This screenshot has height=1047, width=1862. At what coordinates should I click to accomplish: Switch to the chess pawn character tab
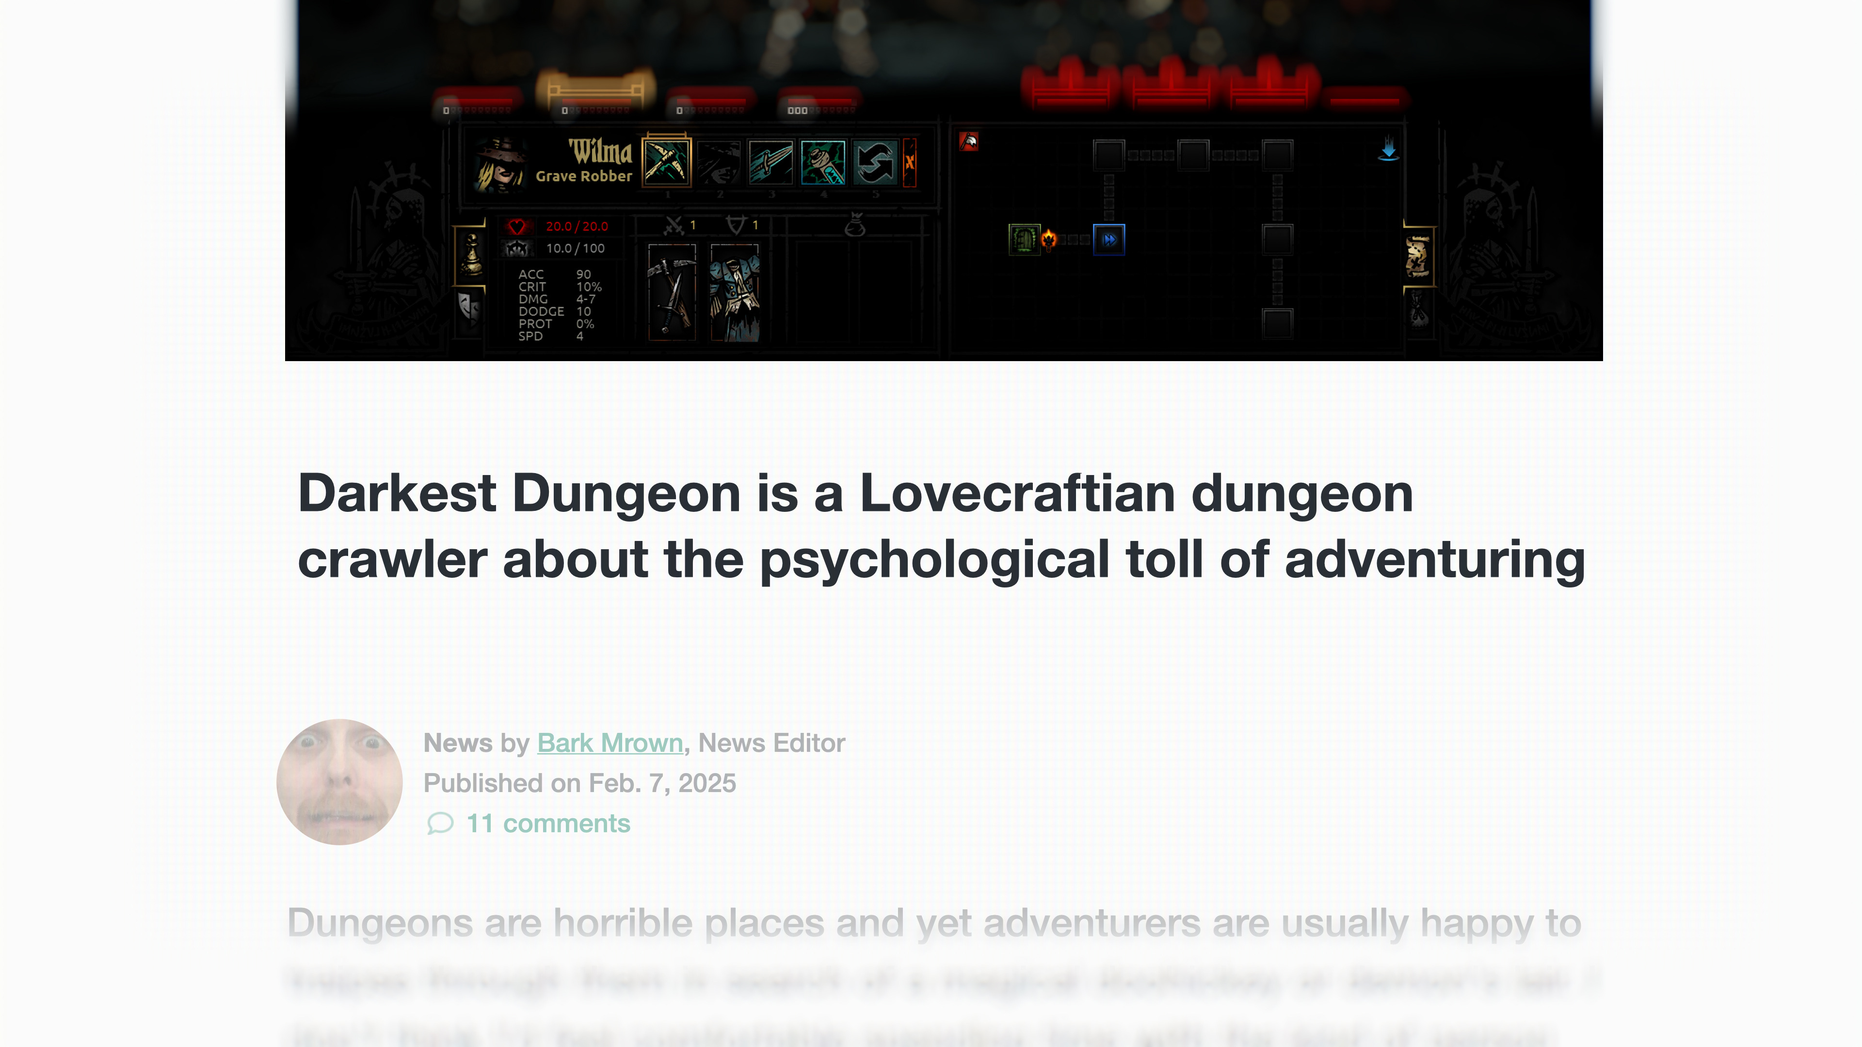[x=472, y=254]
